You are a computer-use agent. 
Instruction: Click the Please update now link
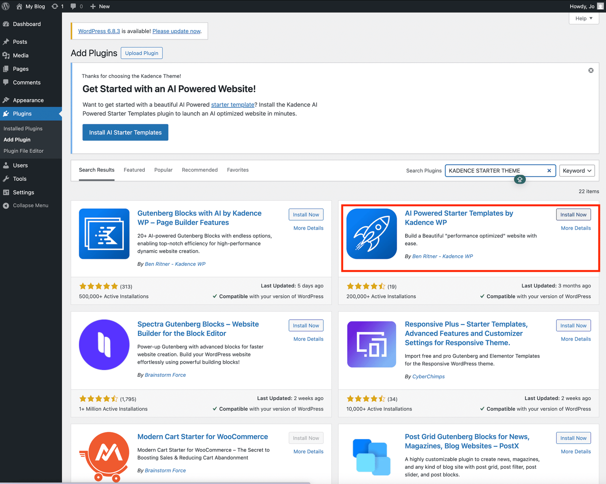[x=176, y=31]
